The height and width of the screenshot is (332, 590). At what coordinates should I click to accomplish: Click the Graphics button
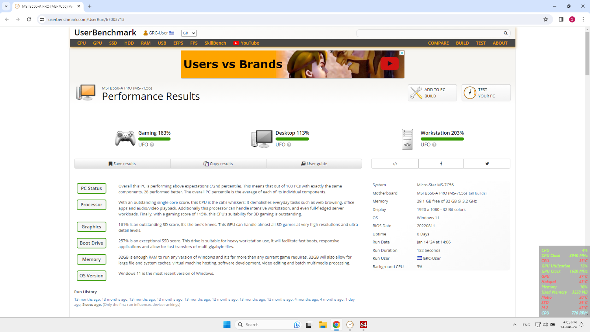click(x=91, y=227)
